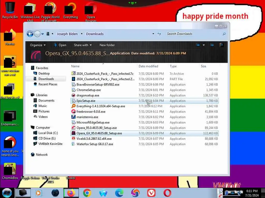Click the Explorer Forward arrow button

point(37,34)
